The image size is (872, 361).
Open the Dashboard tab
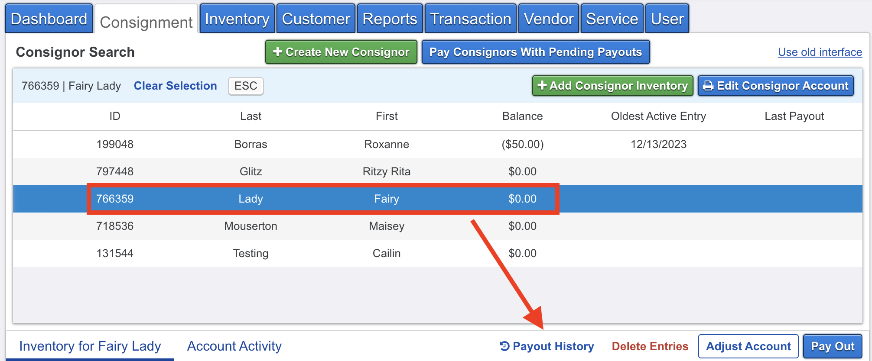pyautogui.click(x=49, y=19)
